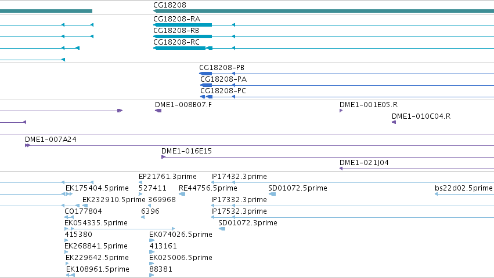Open the IP17432.3prime feature label

pyautogui.click(x=239, y=177)
